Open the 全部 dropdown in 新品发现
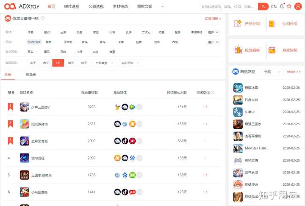The height and width of the screenshot is (206, 305). coord(272,71)
